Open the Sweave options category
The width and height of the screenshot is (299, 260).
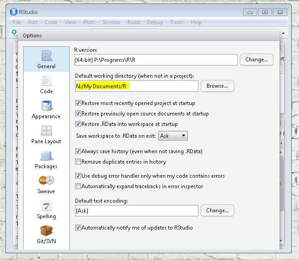[46, 185]
